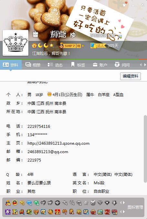The height and width of the screenshot is (219, 147).
Task: Click the 达人 badge icon
Action: pyautogui.click(x=98, y=45)
